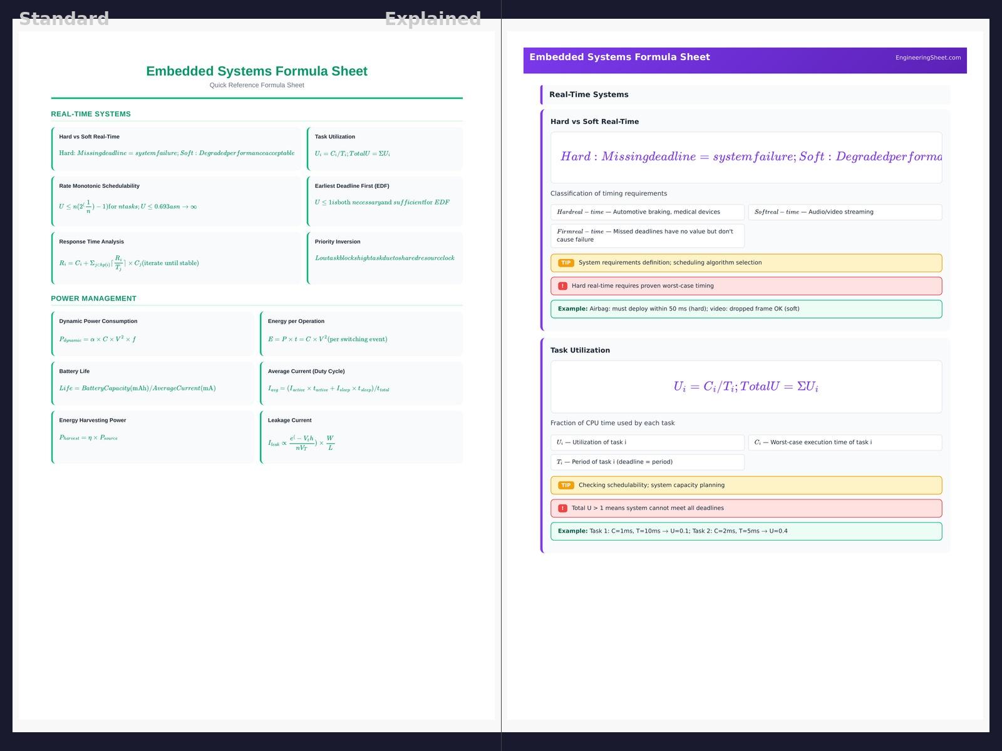This screenshot has height=751, width=1002.
Task: Switch to the Explained view label
Action: [433, 19]
